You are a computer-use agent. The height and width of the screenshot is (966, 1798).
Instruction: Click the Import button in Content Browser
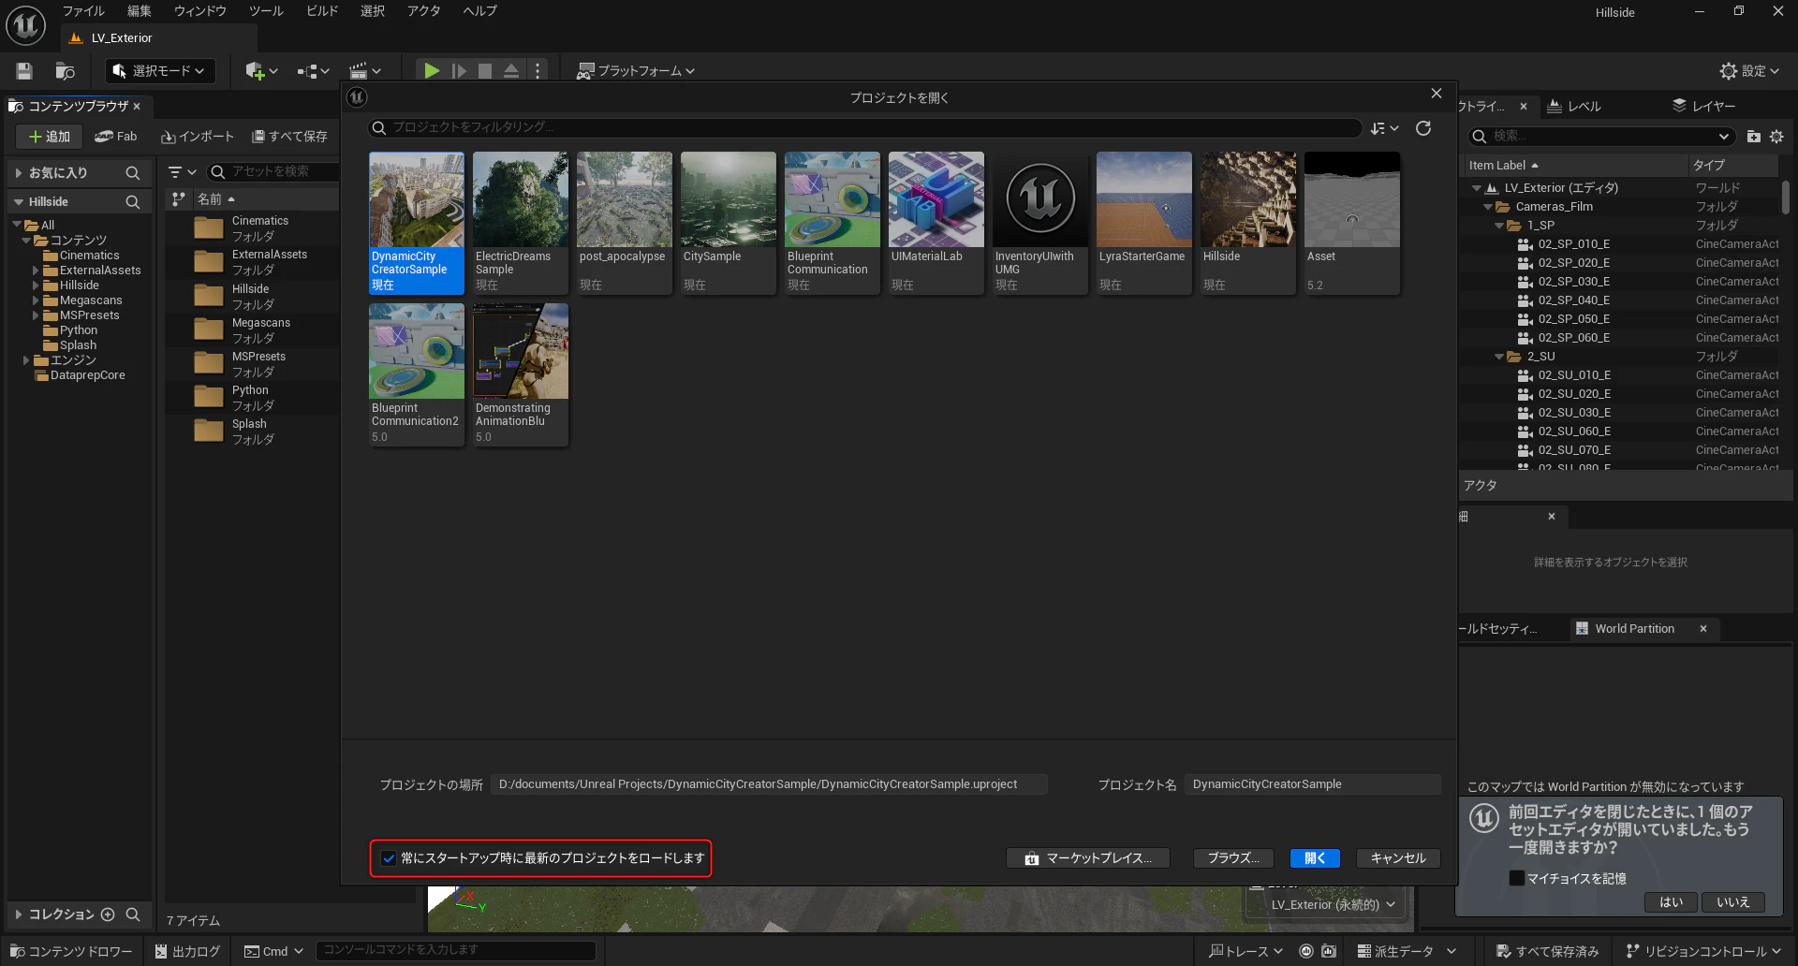(x=198, y=137)
